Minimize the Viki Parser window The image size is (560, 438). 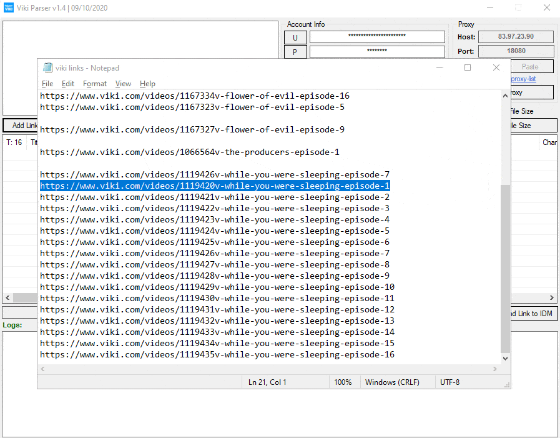(490, 7)
